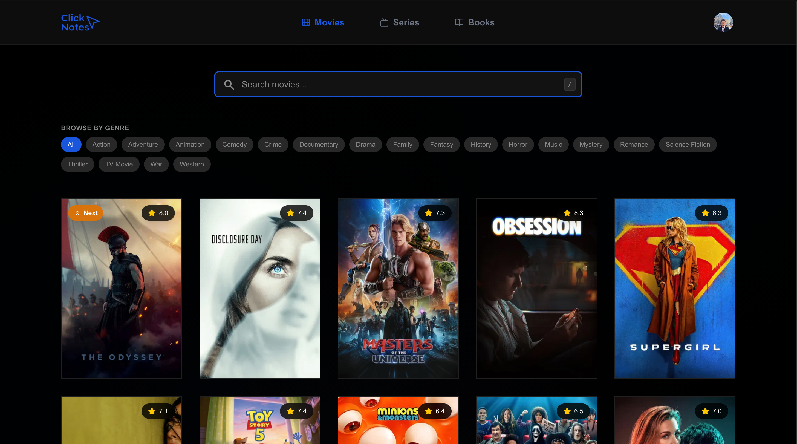797x444 pixels.
Task: Switch to the Movies section
Action: pos(323,22)
